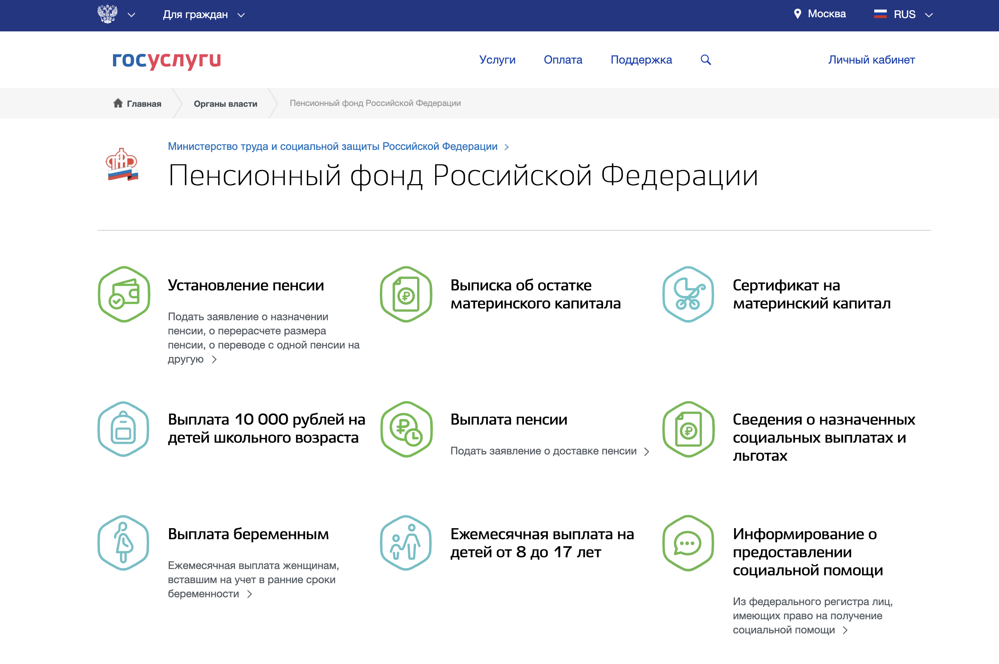Click the ruble-and-clock icon for Выплата пенсии
Screen dimensions: 999x664
click(406, 429)
